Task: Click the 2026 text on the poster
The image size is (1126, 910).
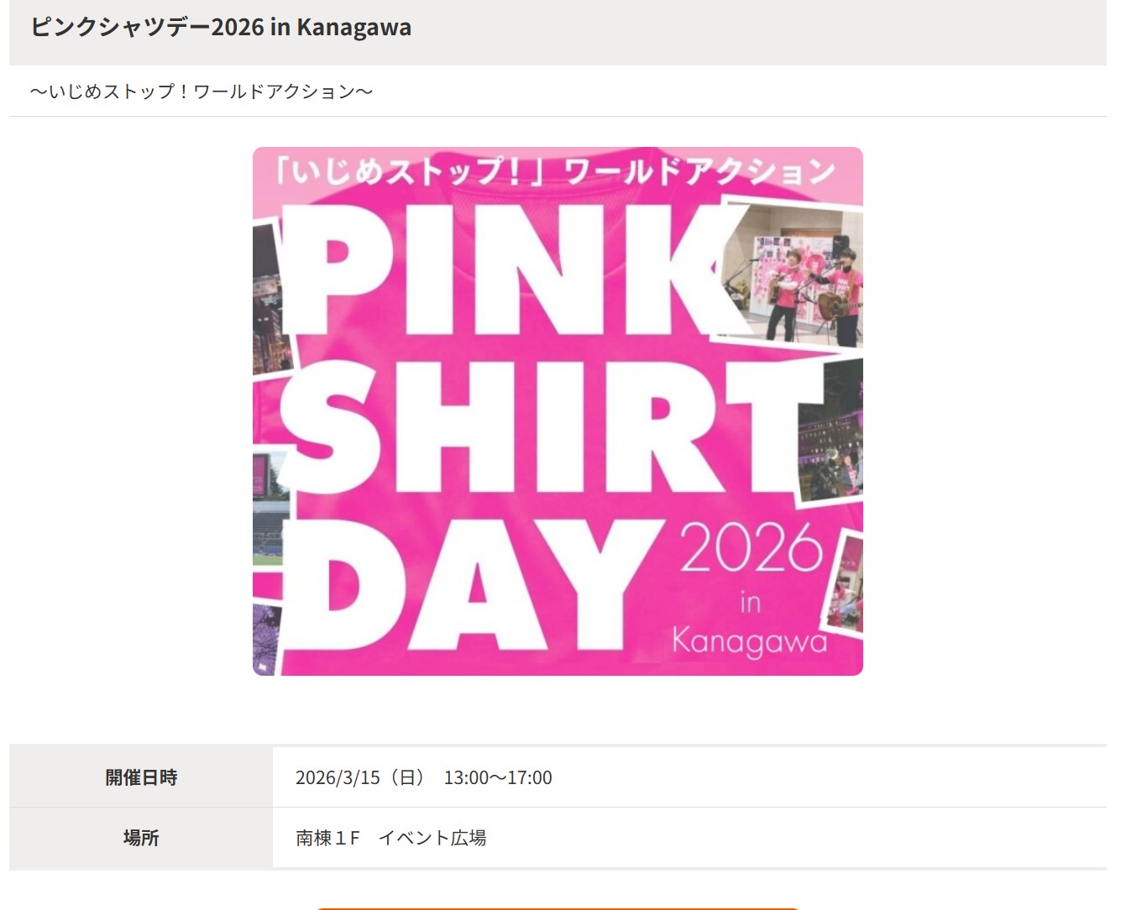Action: (x=751, y=548)
